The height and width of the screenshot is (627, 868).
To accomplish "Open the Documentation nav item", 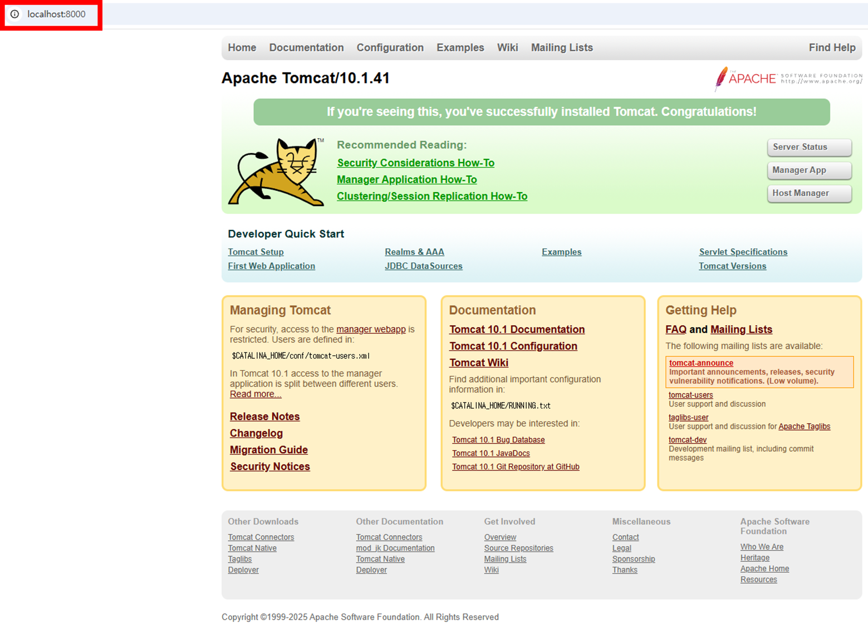I will pos(306,48).
